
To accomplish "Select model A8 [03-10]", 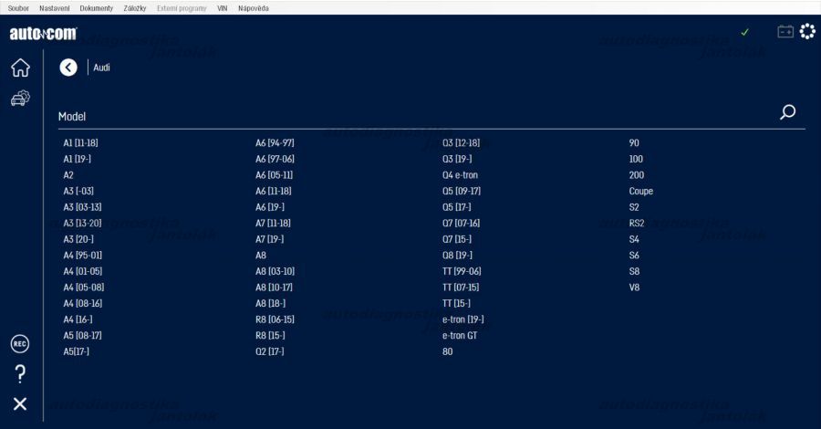I will coord(275,271).
